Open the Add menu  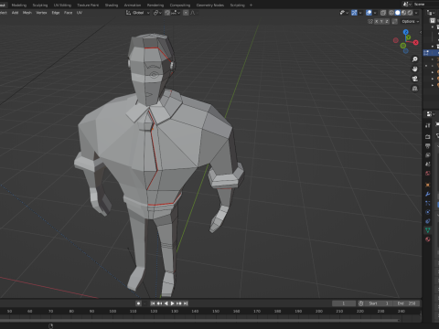point(15,13)
